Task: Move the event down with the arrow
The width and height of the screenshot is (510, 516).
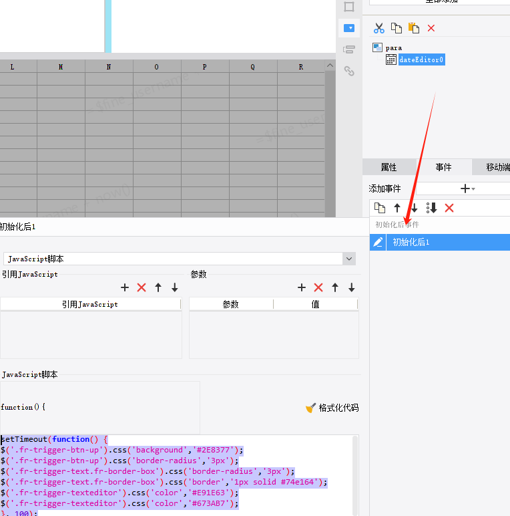Action: (414, 208)
